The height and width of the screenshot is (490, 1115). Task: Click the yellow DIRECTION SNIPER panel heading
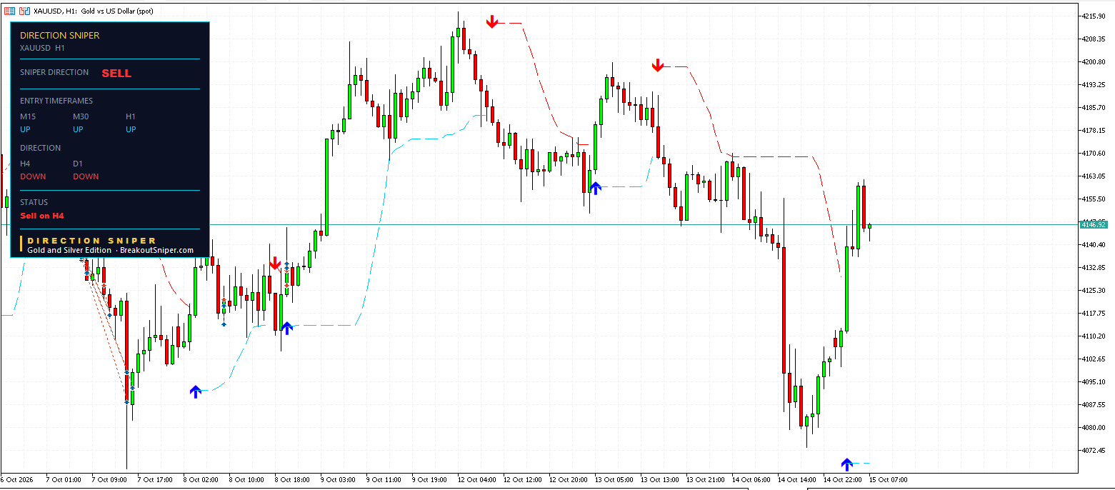60,35
